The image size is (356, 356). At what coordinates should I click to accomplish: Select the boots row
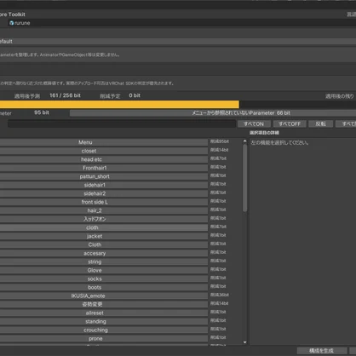(x=104, y=287)
